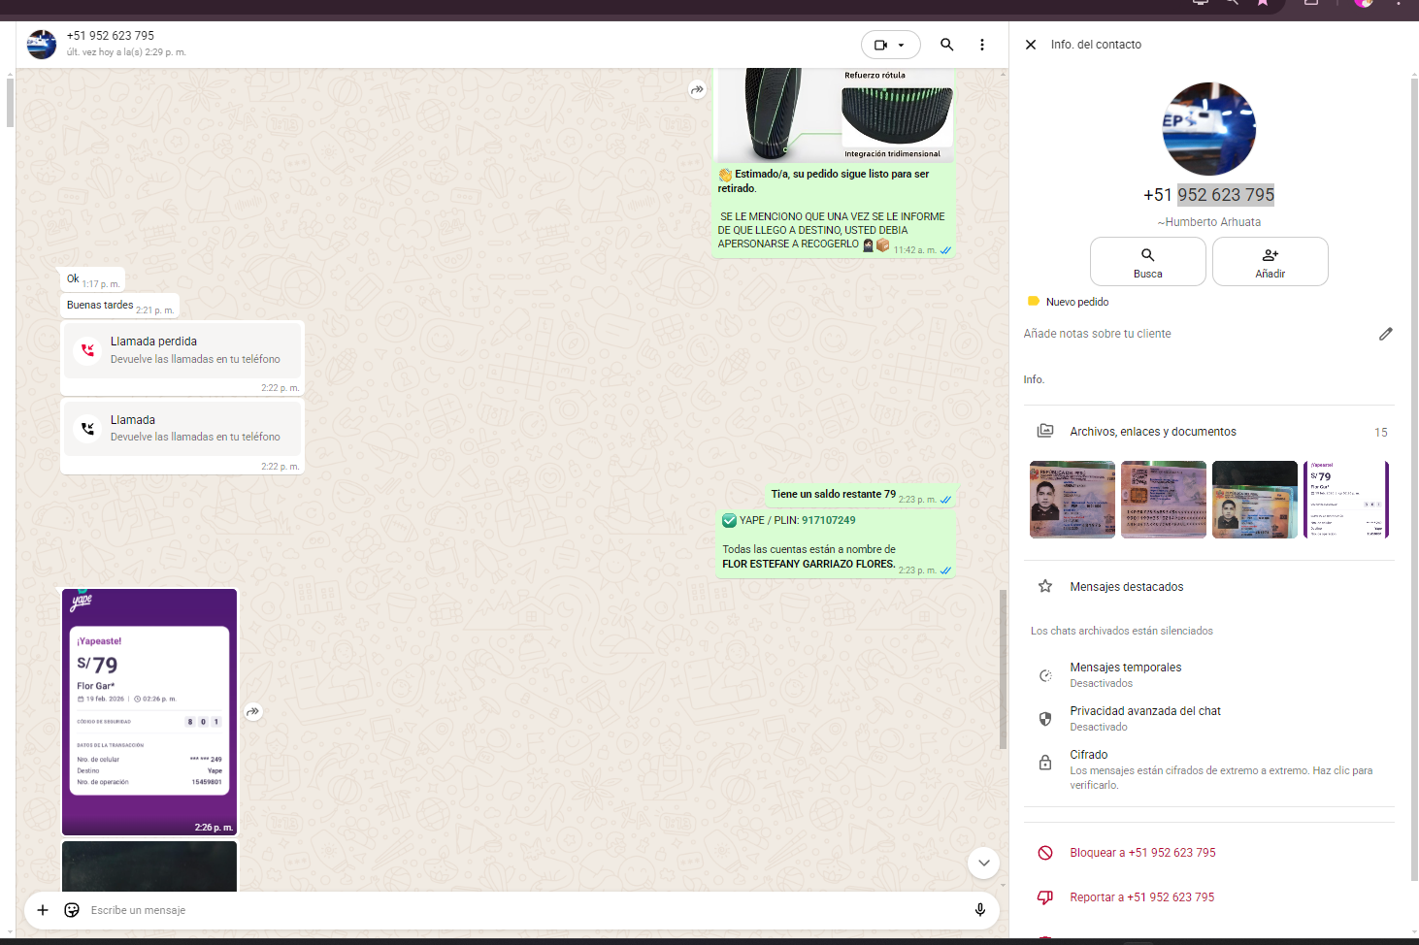Screen dimensions: 1419x945
Task: Close the contact info panel
Action: point(1031,45)
